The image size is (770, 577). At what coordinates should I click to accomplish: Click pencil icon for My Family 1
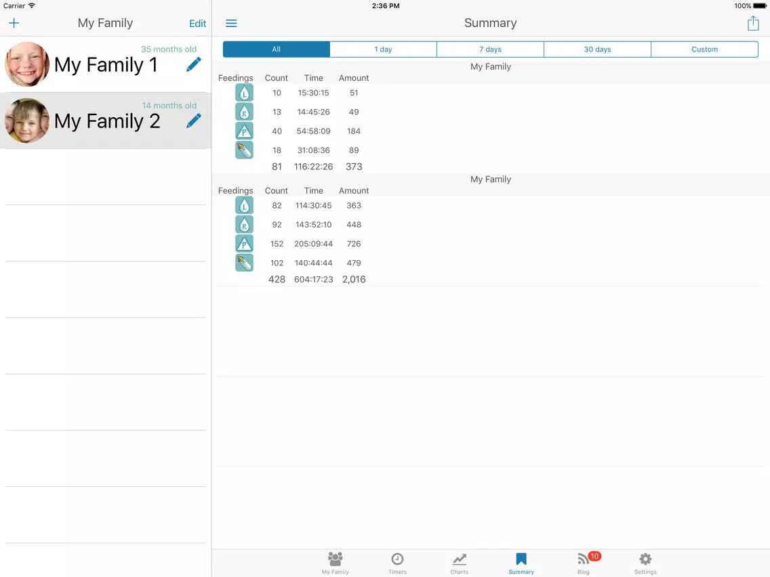194,64
